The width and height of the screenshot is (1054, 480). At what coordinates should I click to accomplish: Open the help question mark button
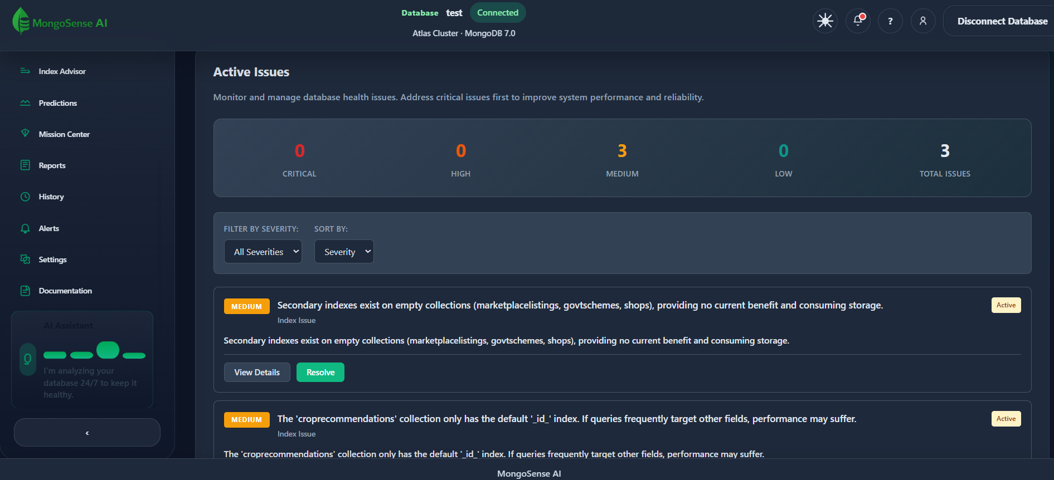point(890,21)
